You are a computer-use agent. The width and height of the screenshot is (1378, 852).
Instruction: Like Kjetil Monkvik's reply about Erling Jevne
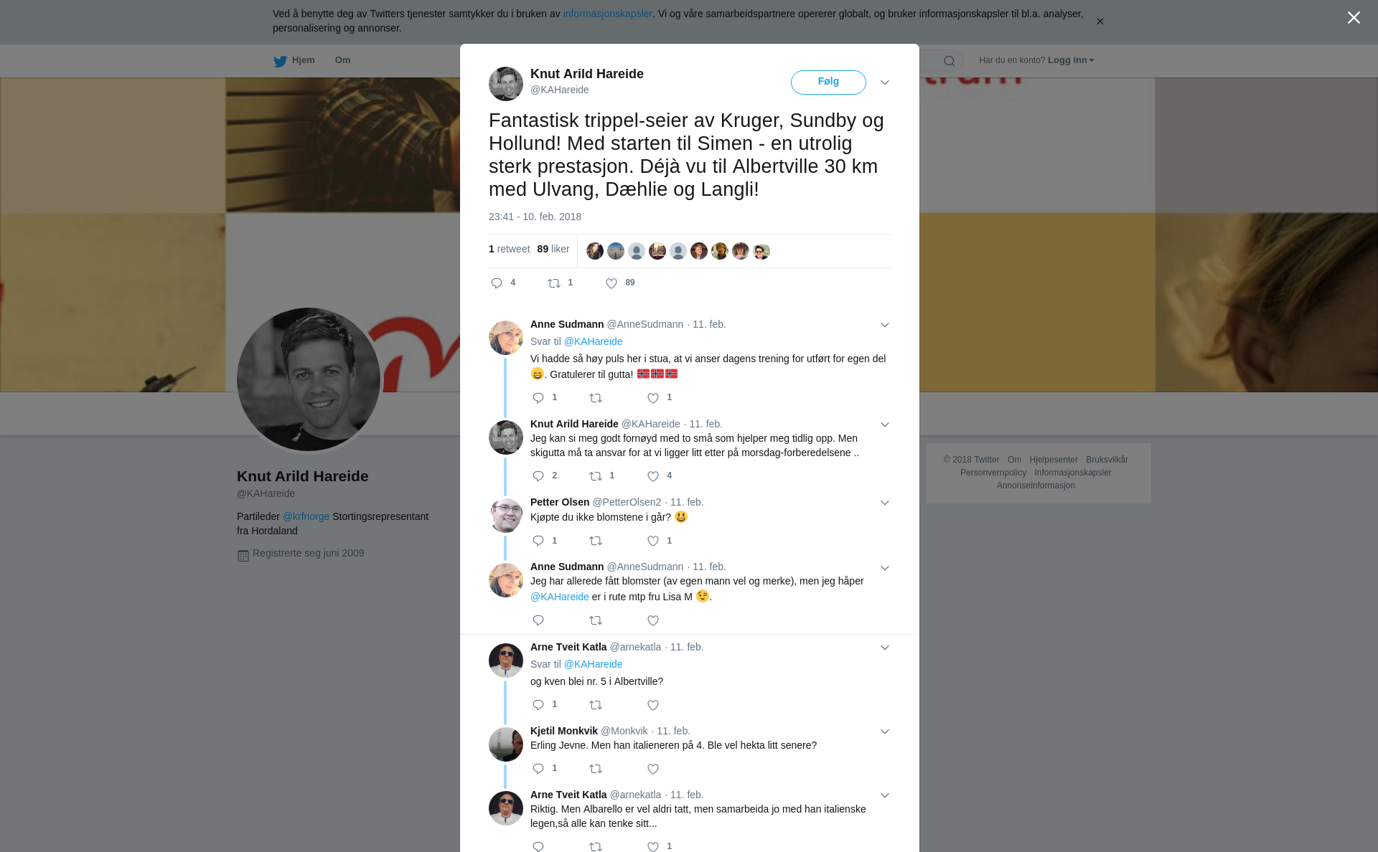click(x=653, y=769)
